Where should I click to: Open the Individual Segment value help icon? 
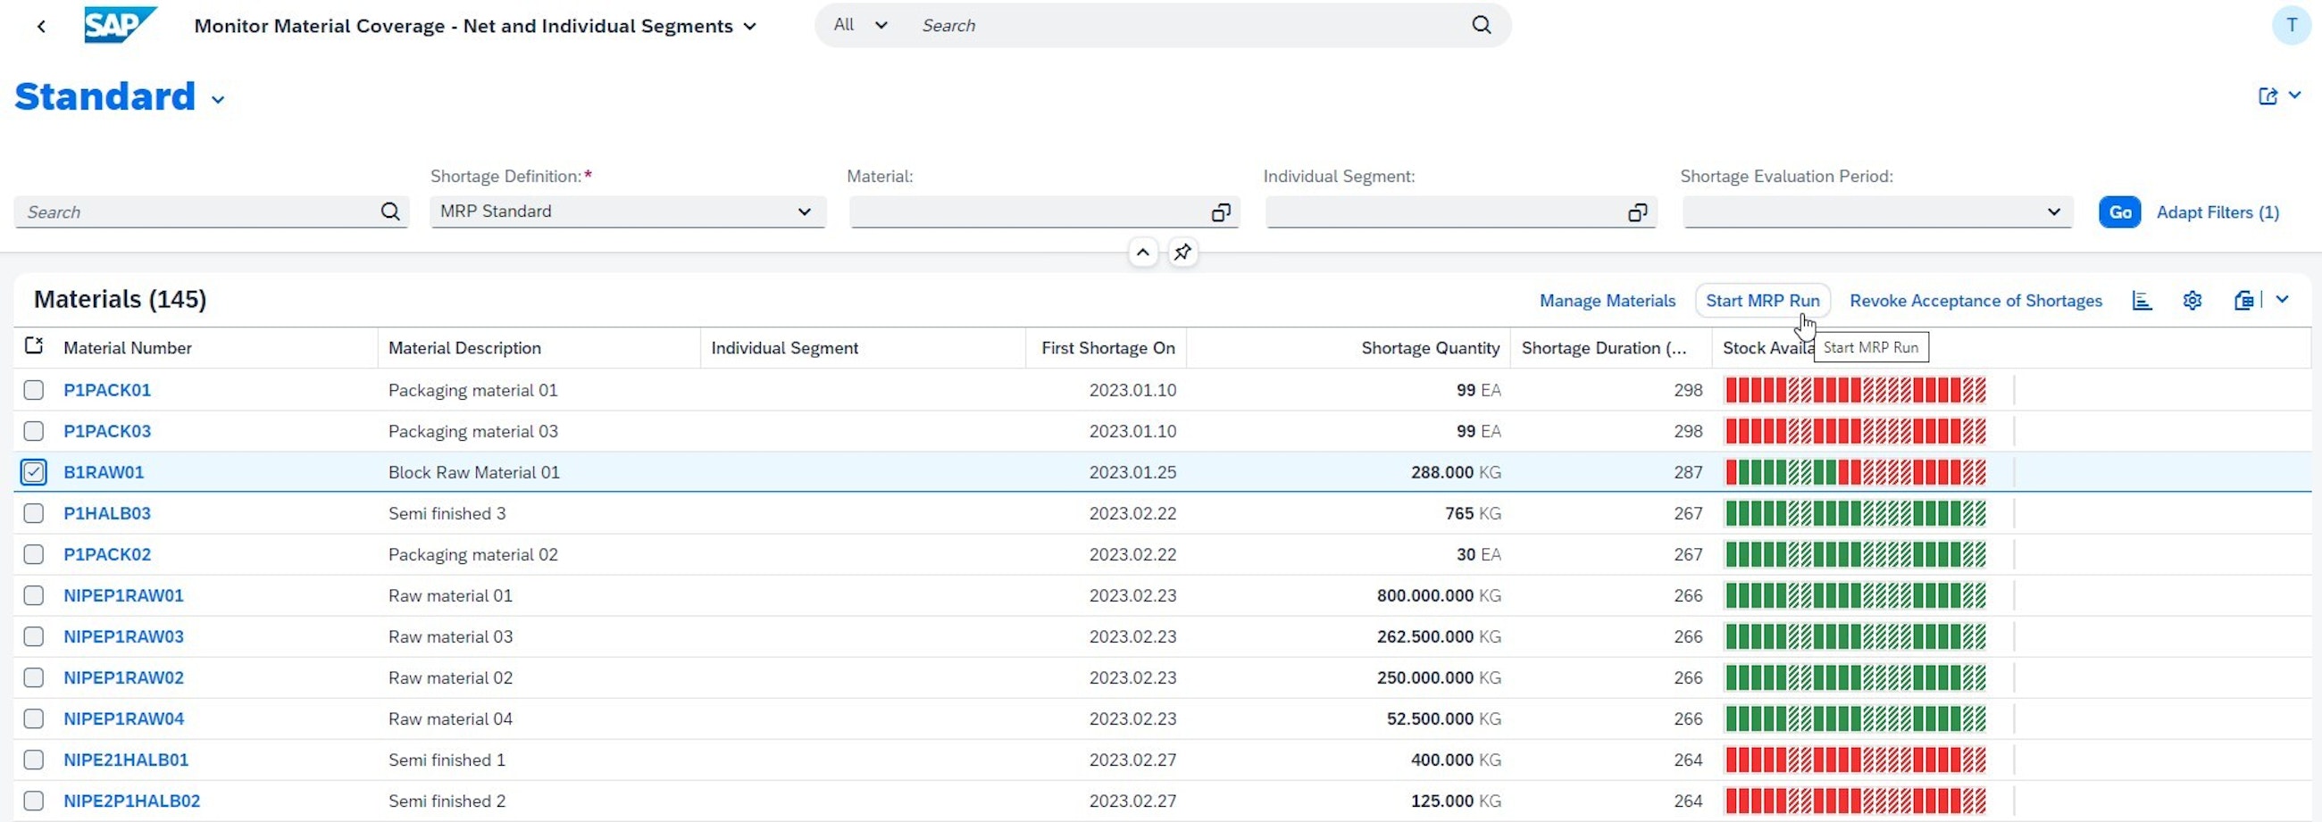(x=1637, y=212)
